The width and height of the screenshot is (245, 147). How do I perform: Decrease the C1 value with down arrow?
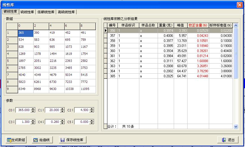point(62,111)
